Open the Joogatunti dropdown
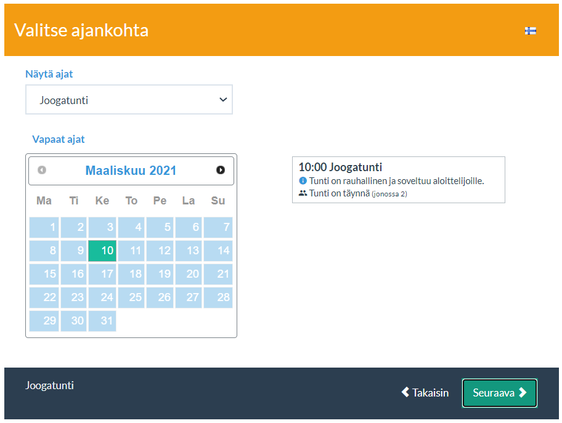 point(129,100)
